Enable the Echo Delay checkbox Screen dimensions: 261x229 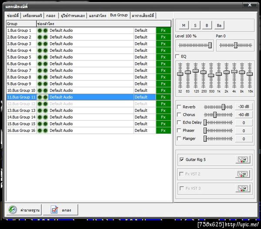click(179, 122)
